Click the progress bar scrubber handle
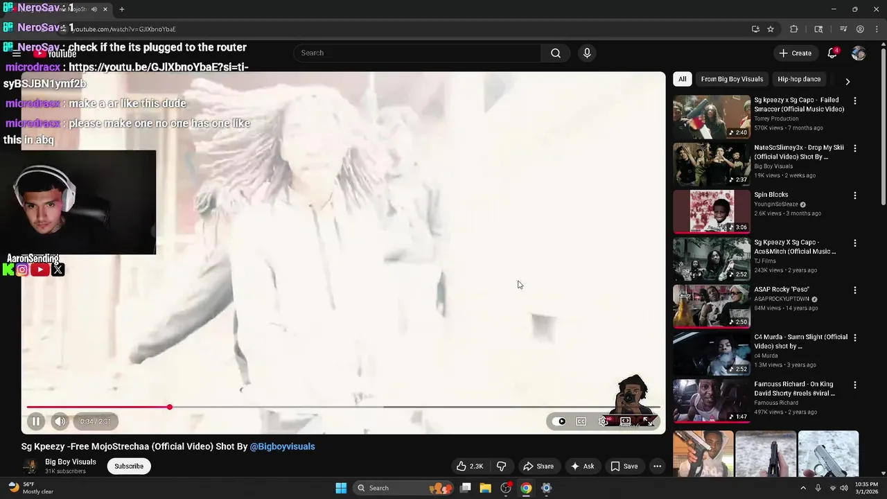 (169, 407)
